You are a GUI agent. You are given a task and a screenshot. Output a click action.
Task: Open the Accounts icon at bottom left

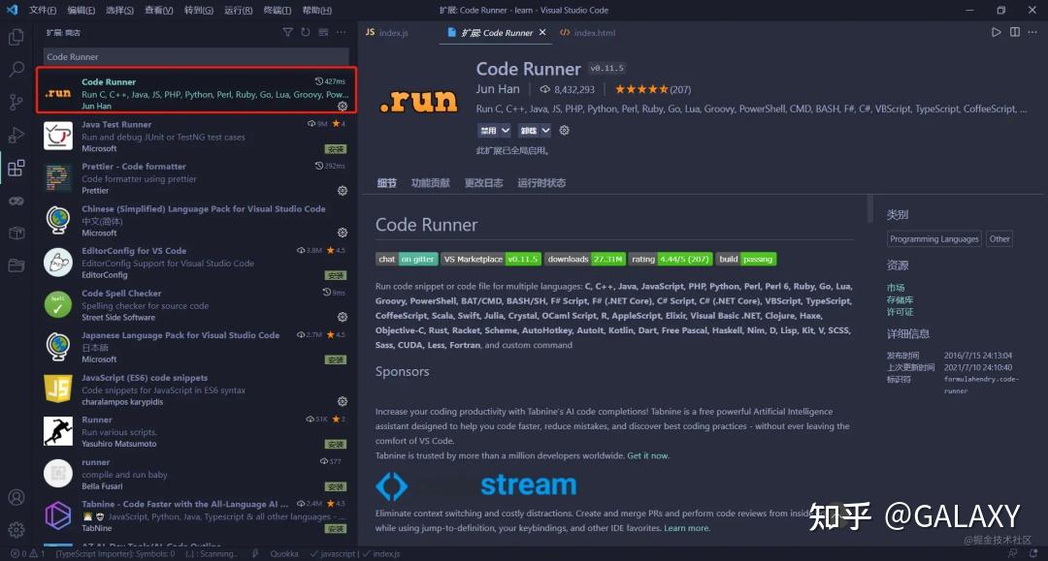click(x=15, y=497)
